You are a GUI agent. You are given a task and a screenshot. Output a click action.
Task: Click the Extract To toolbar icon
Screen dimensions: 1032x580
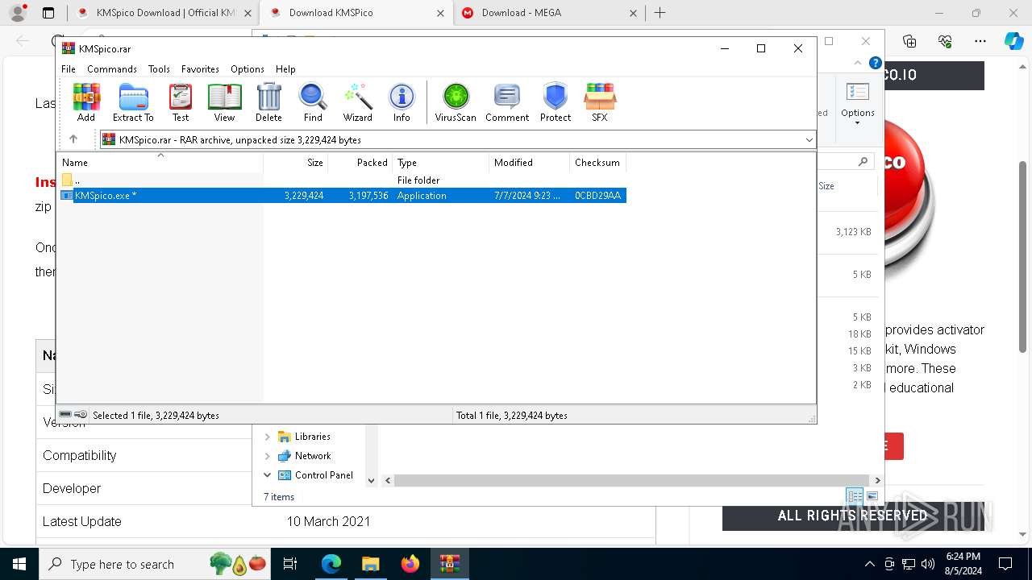click(x=133, y=102)
